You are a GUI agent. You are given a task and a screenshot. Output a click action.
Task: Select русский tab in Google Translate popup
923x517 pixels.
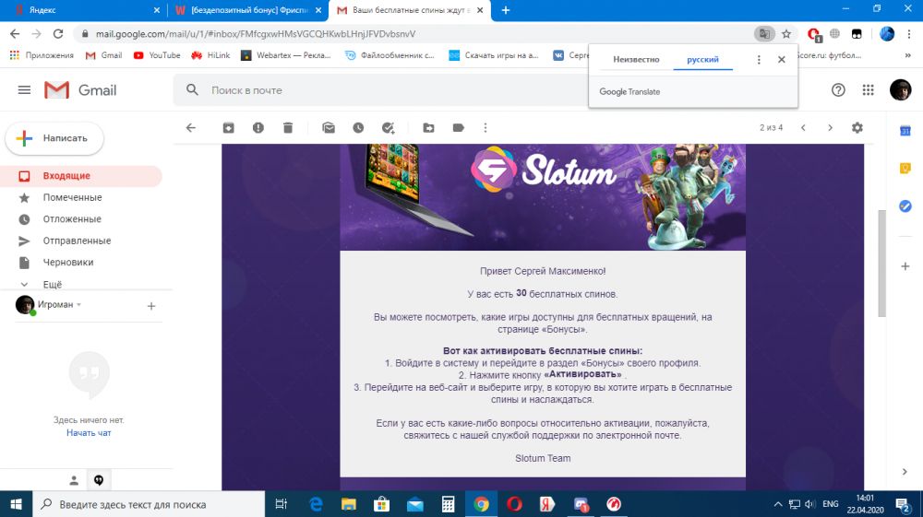(x=702, y=59)
